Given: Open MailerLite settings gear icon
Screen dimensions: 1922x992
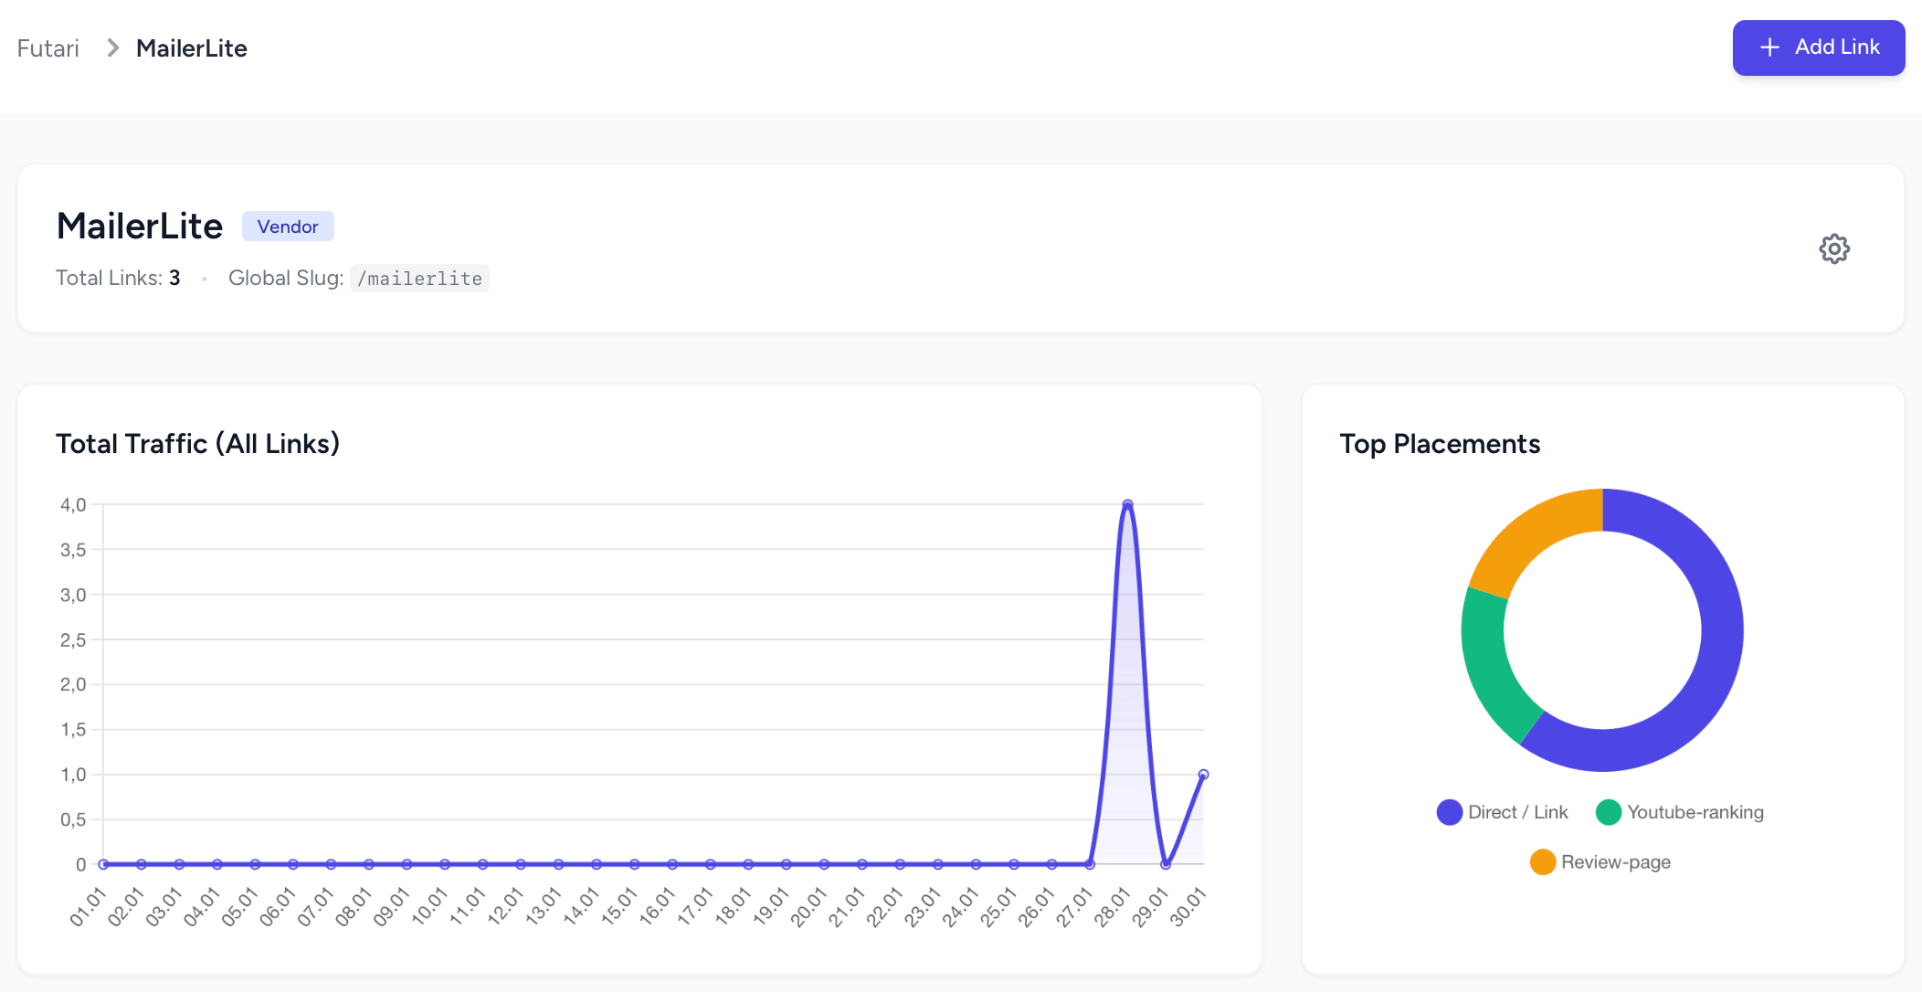Looking at the screenshot, I should click(x=1833, y=248).
